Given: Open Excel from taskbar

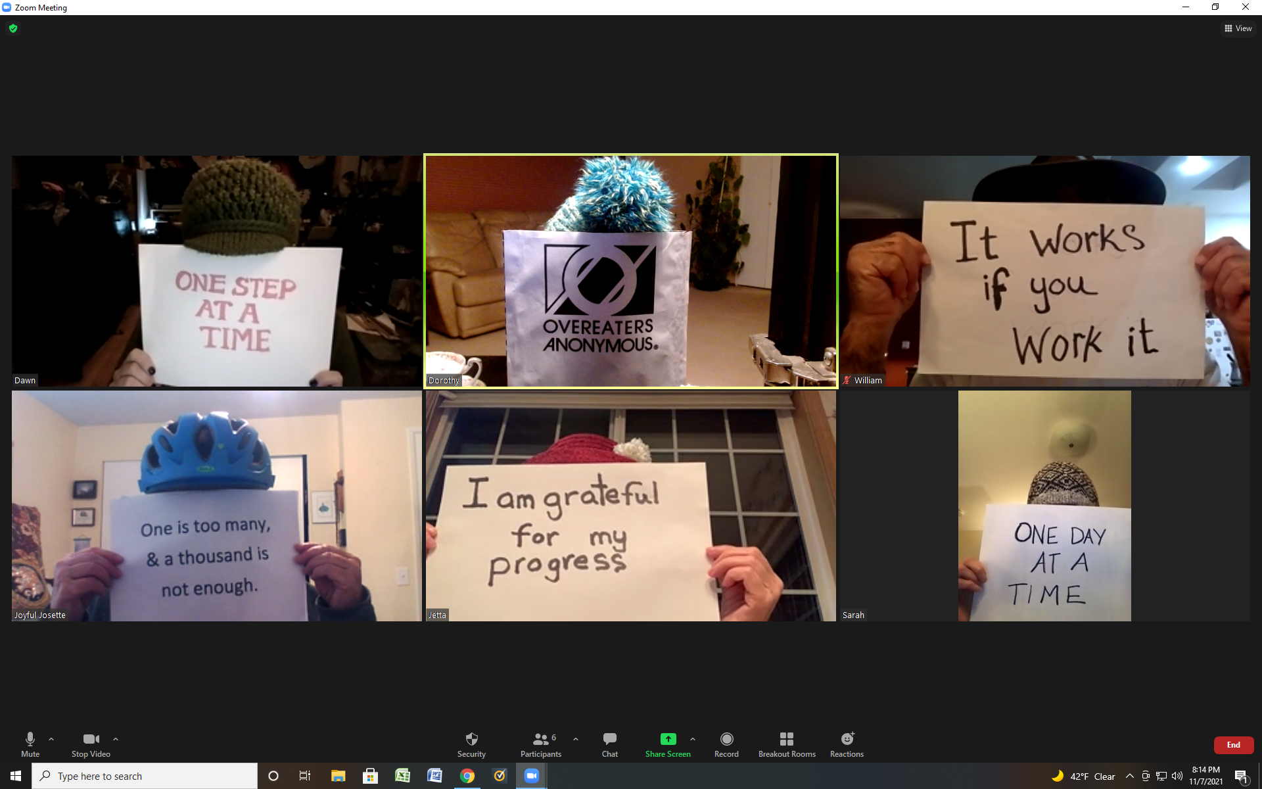Looking at the screenshot, I should 402,776.
